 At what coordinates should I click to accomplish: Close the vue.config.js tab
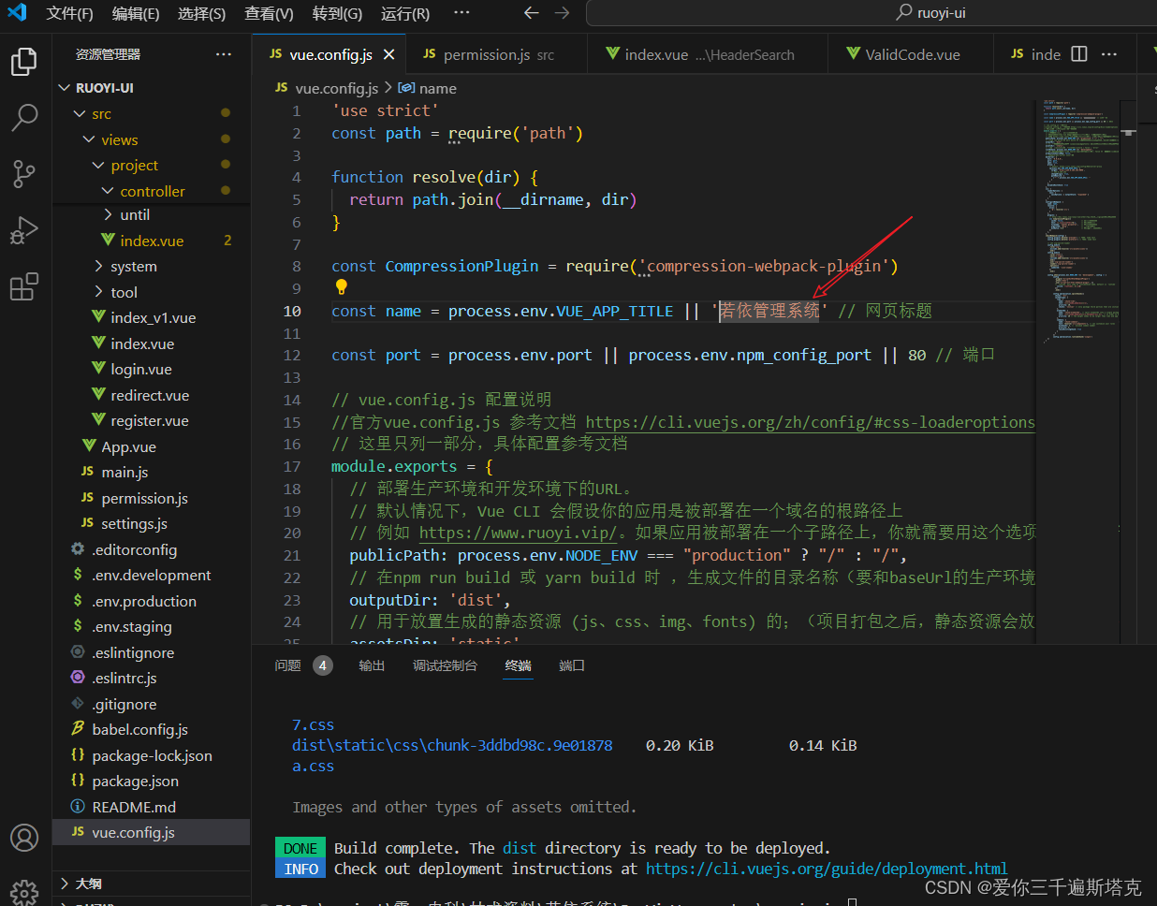point(389,54)
